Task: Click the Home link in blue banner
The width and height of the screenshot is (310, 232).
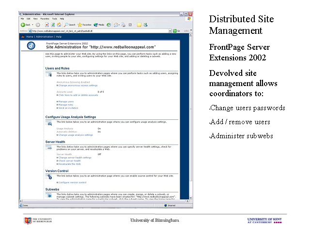Action: 30,37
